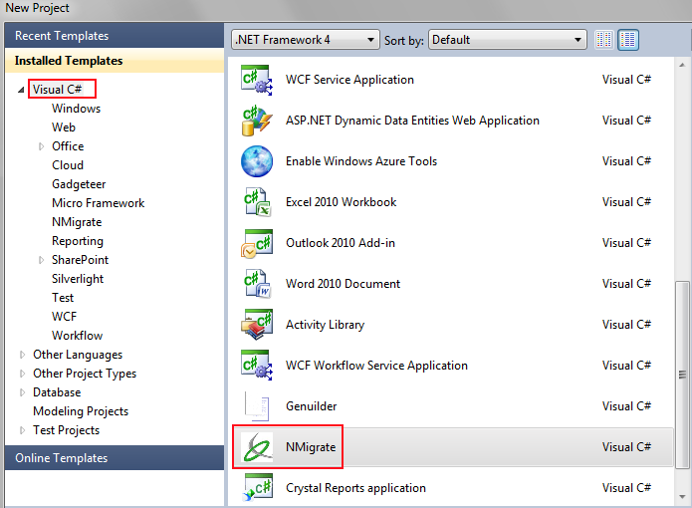
Task: Open the Online Templates section
Action: coord(115,457)
